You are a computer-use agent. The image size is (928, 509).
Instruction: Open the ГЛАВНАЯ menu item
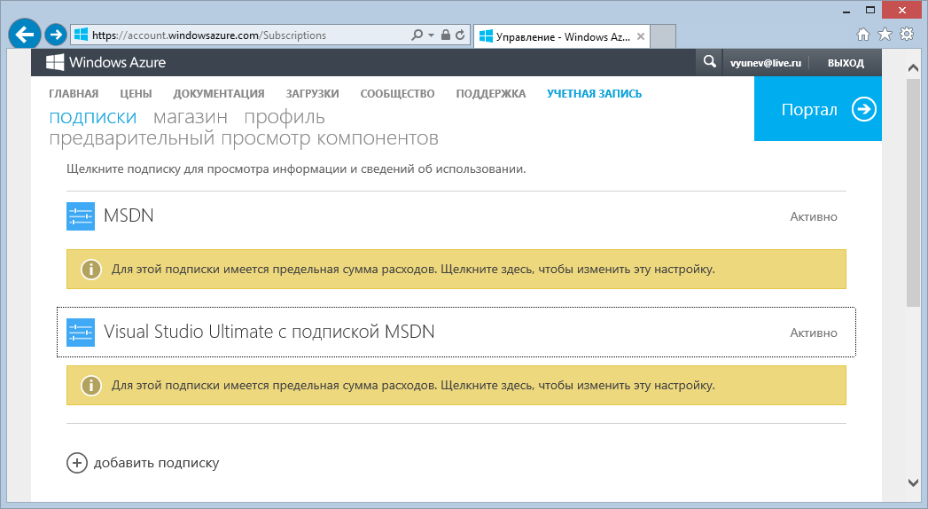74,93
